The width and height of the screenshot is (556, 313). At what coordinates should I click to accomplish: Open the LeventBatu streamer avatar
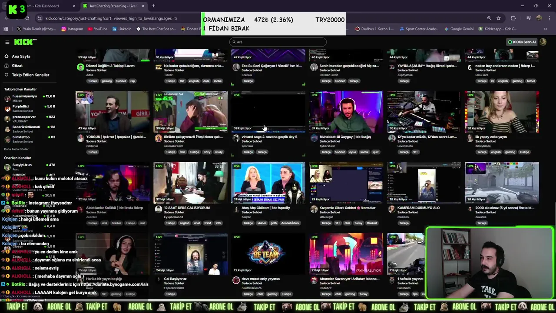[392, 138]
